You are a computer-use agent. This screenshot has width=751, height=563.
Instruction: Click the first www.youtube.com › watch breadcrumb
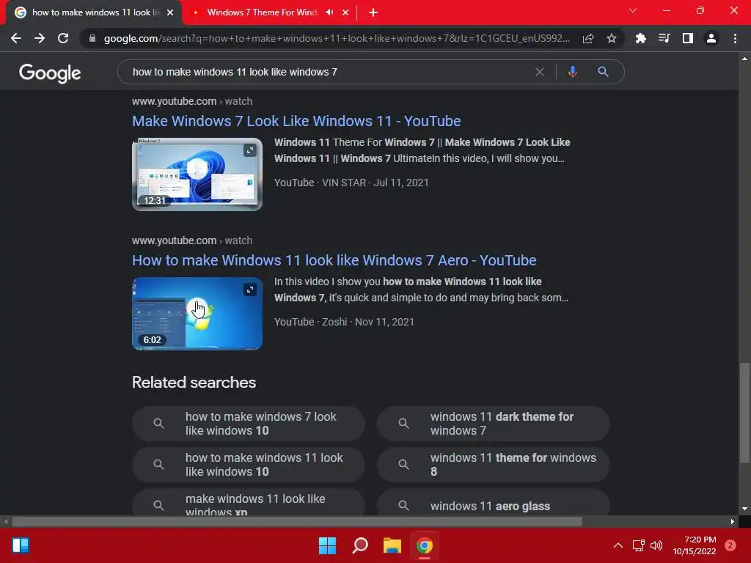coord(192,101)
